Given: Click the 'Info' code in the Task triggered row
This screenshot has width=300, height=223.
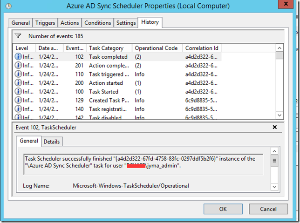Looking at the screenshot, I should point(139,74).
